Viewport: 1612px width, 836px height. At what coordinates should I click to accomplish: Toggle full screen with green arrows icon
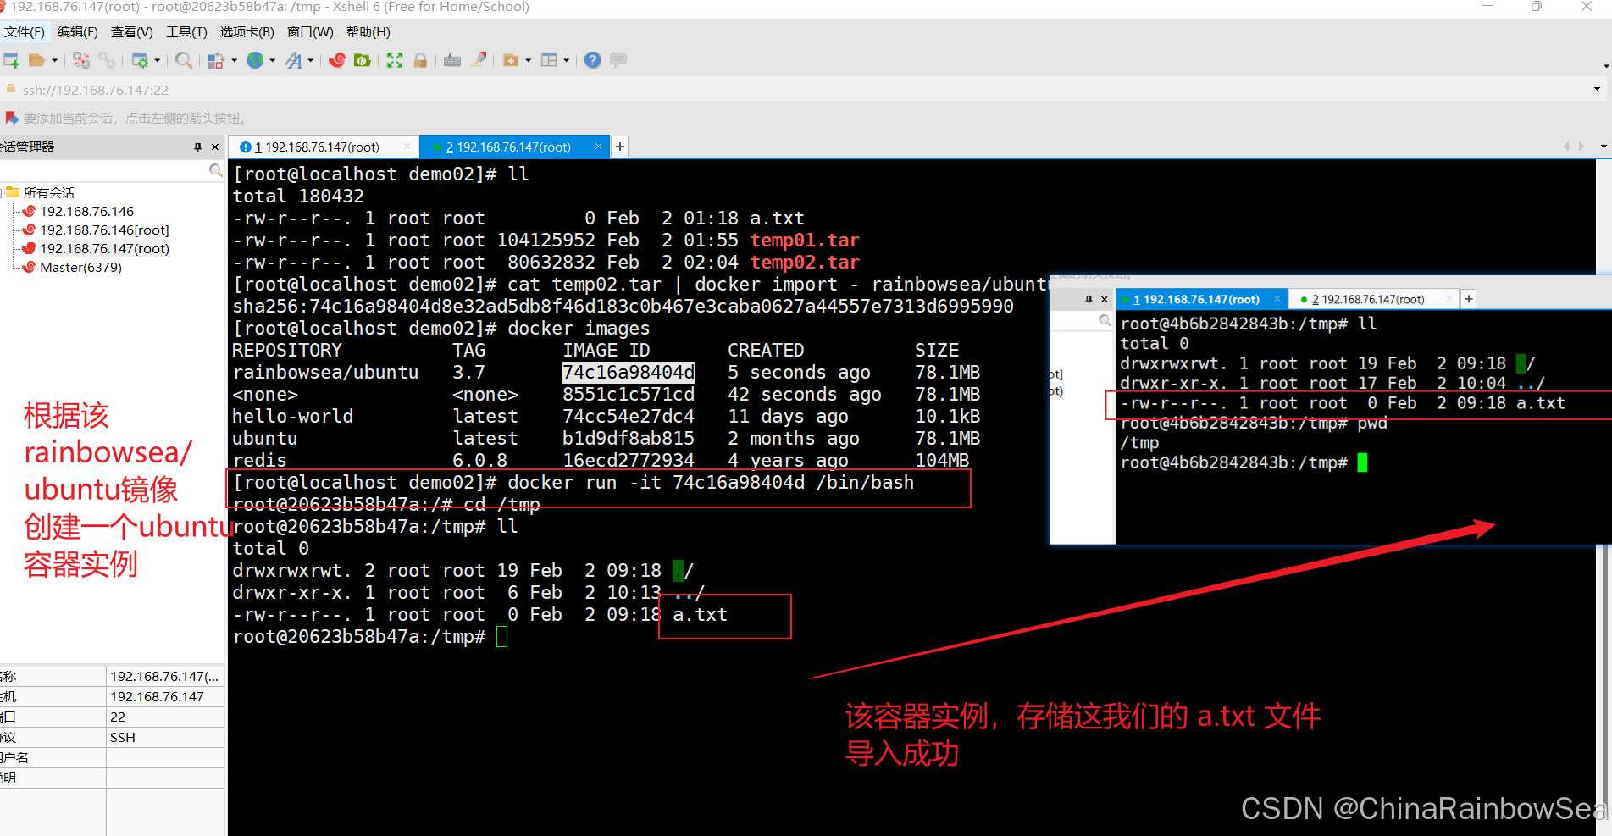(395, 60)
